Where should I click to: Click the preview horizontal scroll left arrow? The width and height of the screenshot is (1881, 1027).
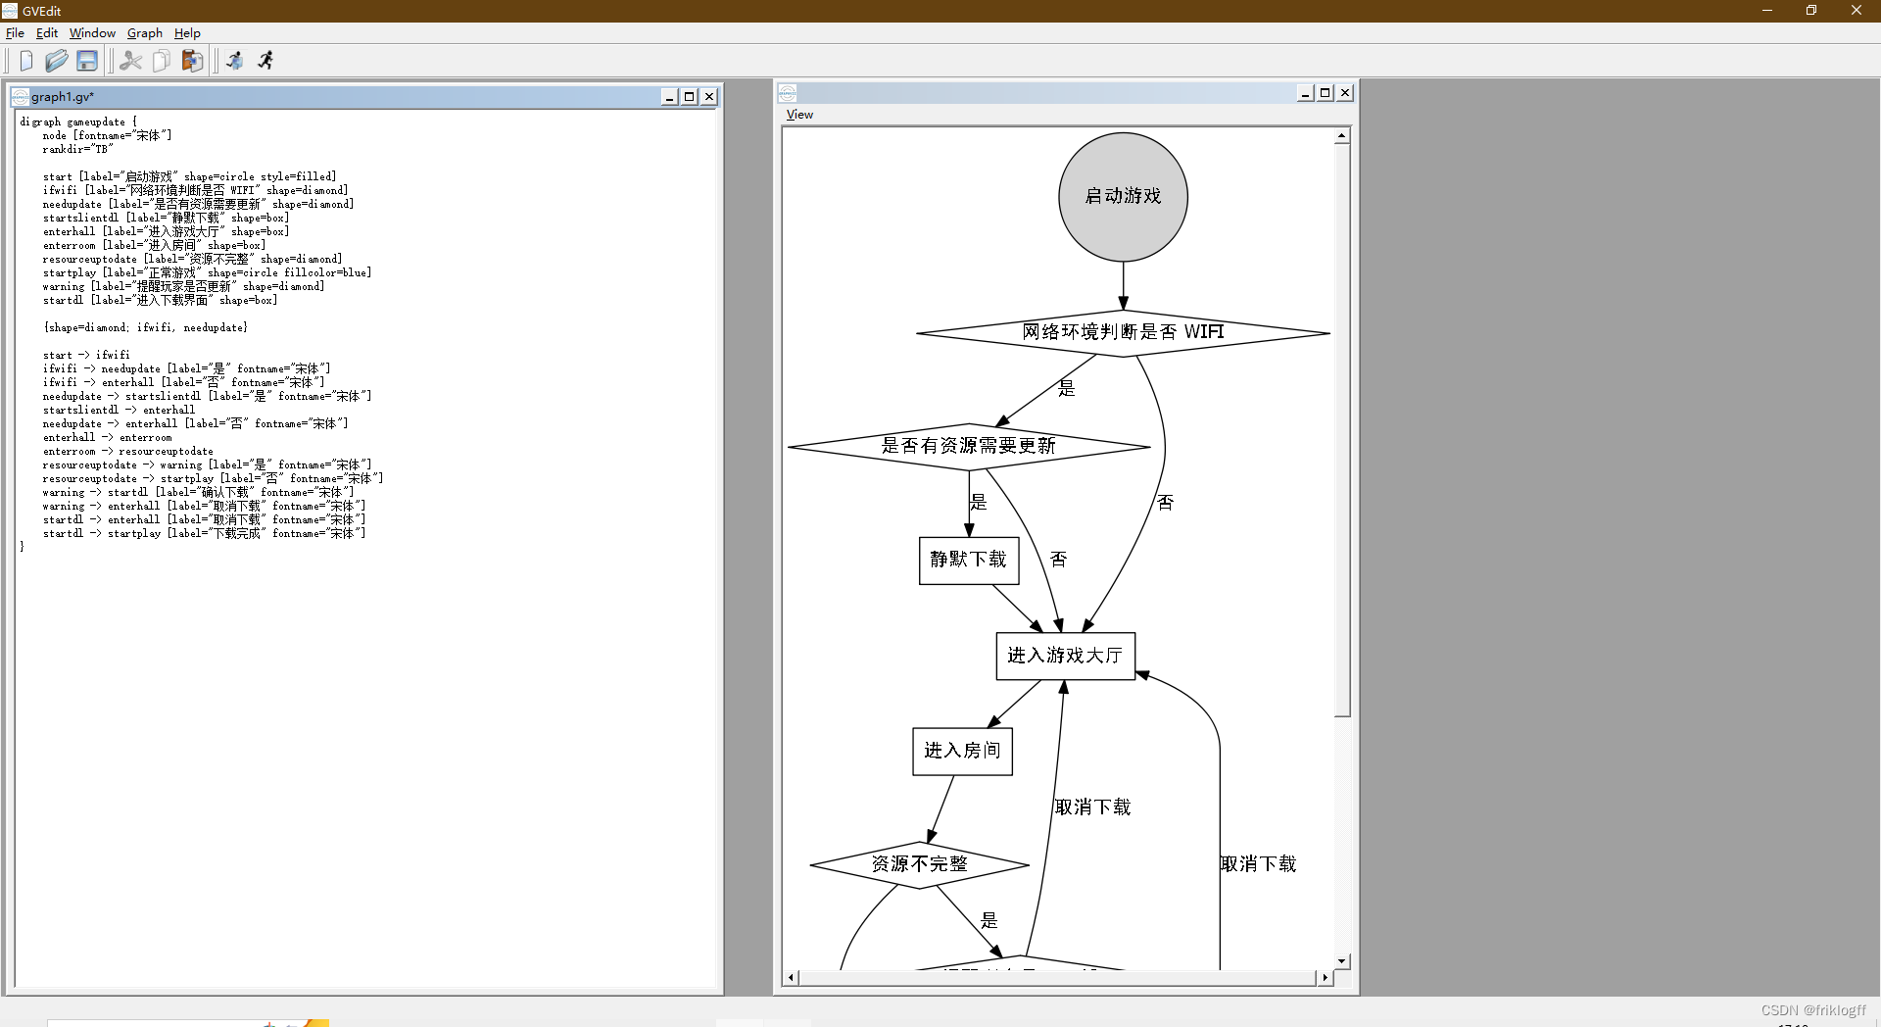coord(792,977)
